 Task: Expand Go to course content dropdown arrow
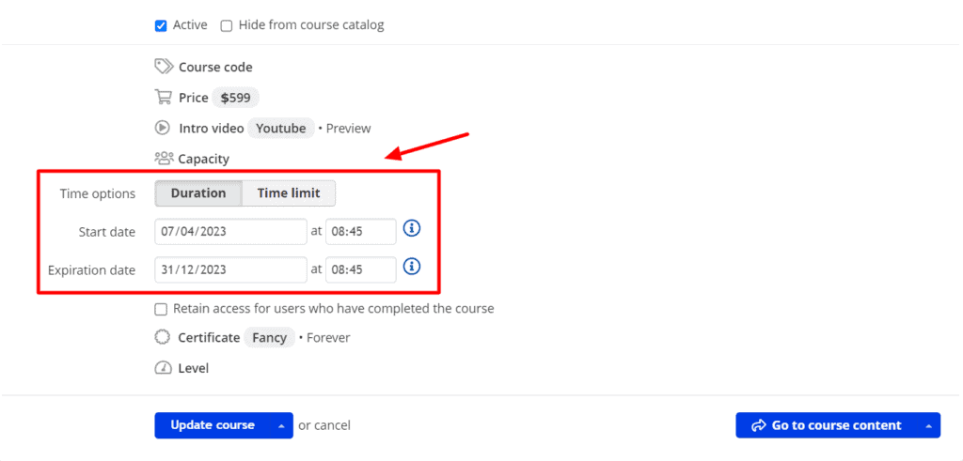928,425
